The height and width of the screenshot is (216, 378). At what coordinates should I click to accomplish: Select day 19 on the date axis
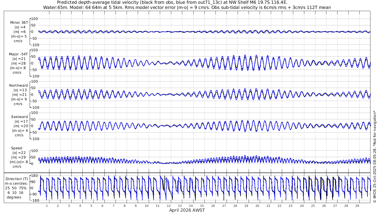click(x=246, y=206)
